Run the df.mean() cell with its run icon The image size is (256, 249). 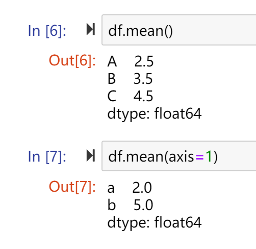coord(91,29)
